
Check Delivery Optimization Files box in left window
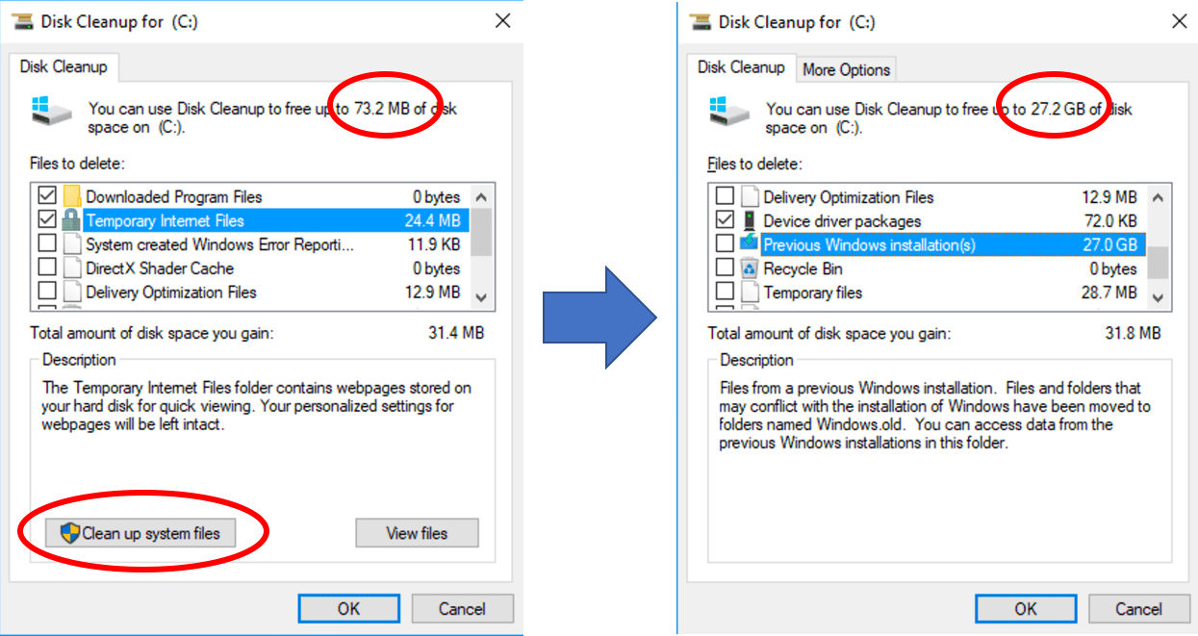tap(47, 292)
